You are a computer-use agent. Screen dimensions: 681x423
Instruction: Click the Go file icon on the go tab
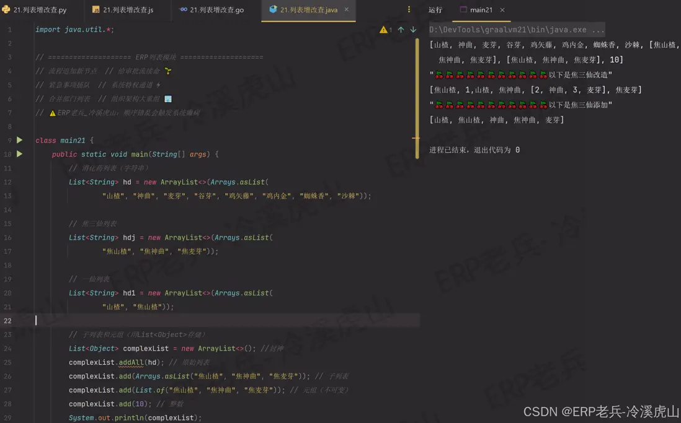point(183,10)
